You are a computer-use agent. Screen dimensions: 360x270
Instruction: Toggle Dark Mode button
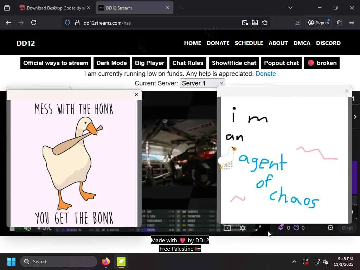pos(111,63)
